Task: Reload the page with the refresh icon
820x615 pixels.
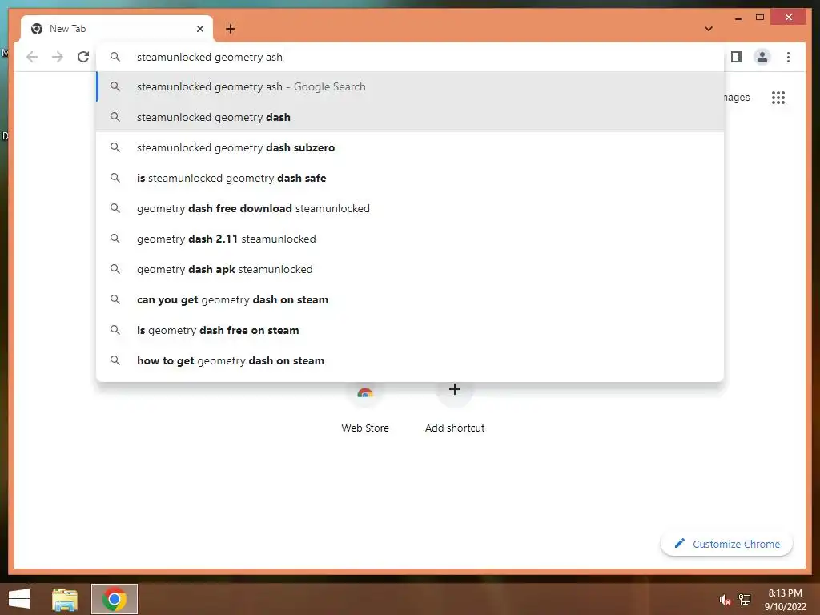Action: point(83,57)
